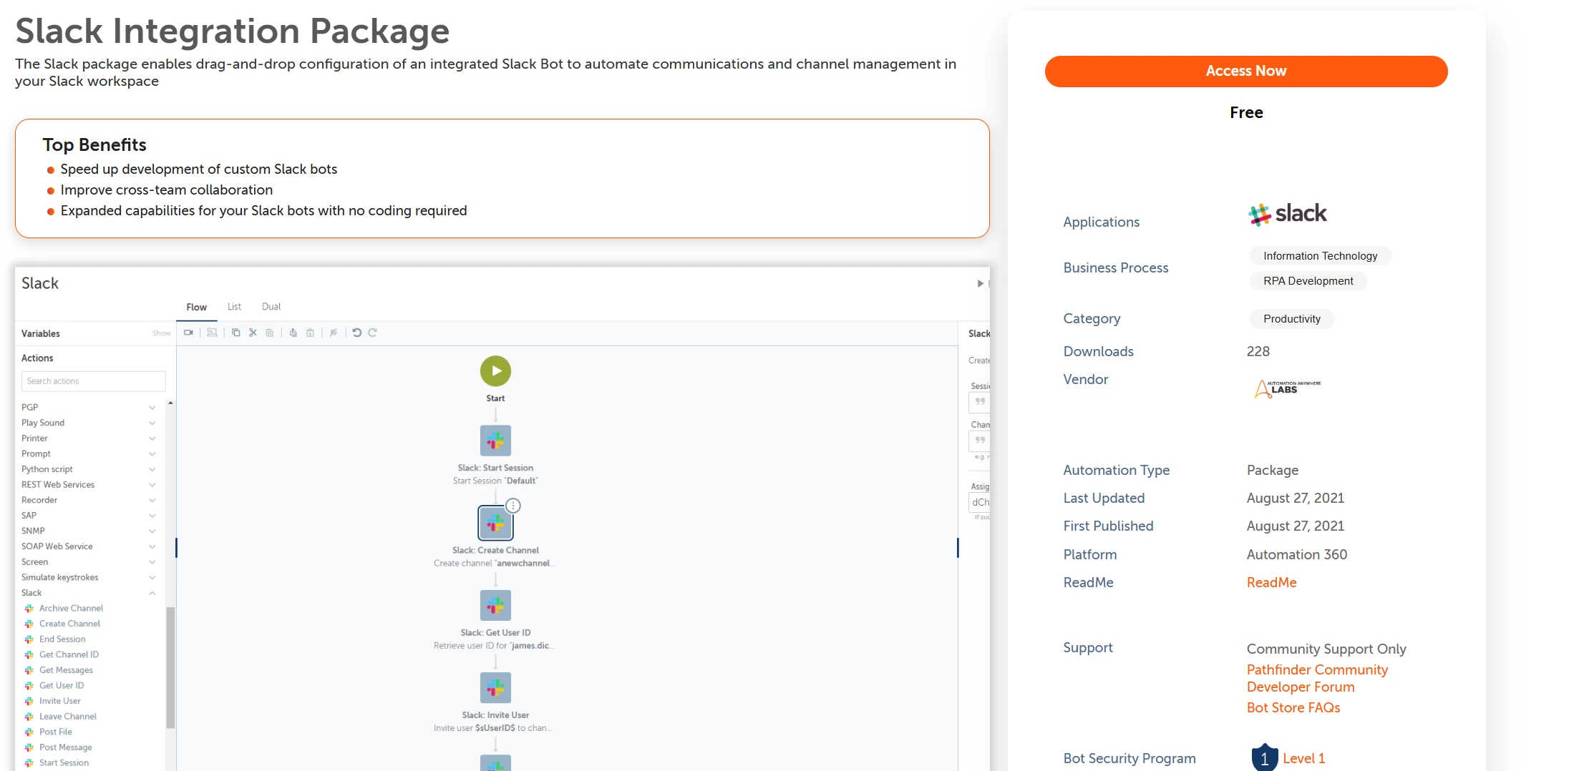The width and height of the screenshot is (1579, 771).
Task: Click the run arrow icon at top right
Action: pyautogui.click(x=980, y=284)
